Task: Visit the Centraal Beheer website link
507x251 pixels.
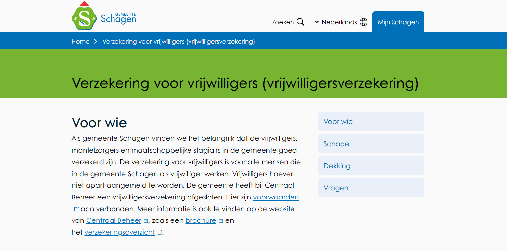Action: 113,220
